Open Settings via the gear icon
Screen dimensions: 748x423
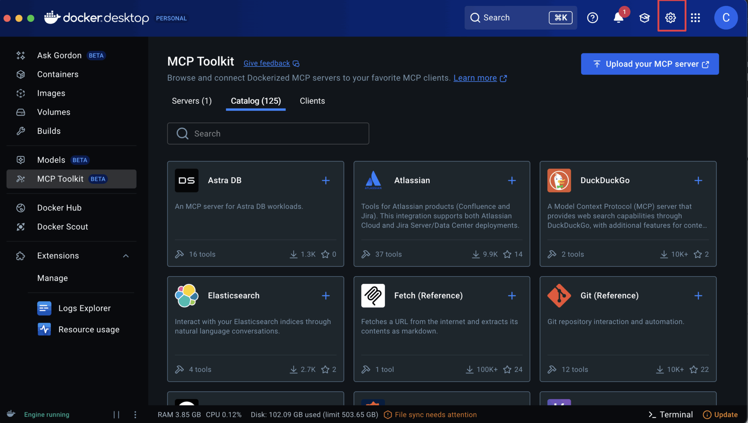(670, 17)
